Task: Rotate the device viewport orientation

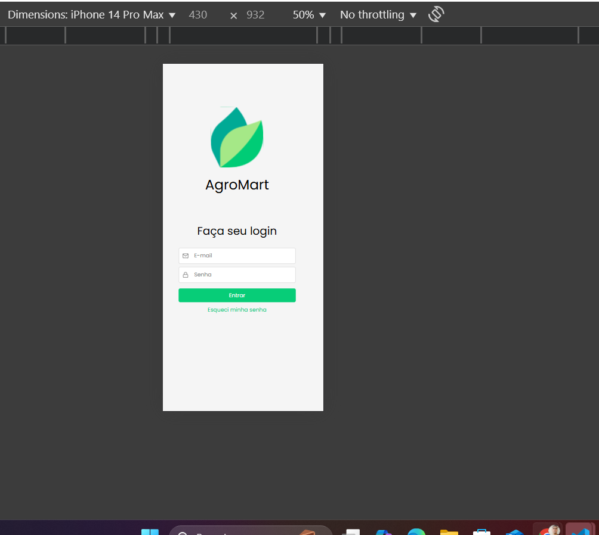Action: (x=436, y=14)
